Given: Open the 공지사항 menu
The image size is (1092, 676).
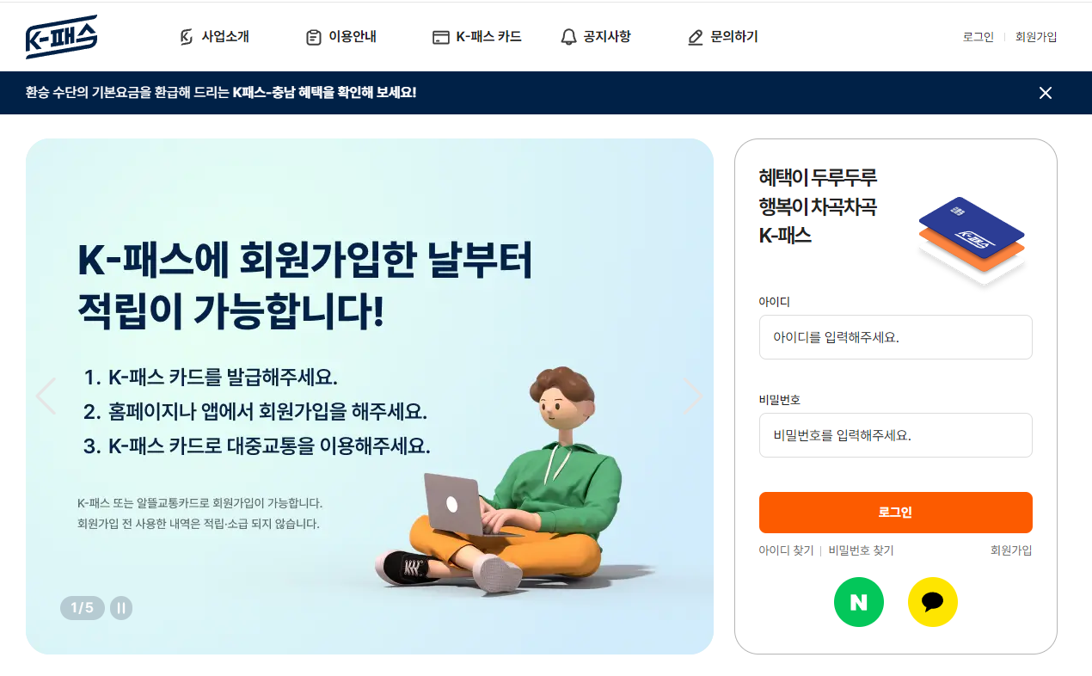Looking at the screenshot, I should (x=595, y=37).
